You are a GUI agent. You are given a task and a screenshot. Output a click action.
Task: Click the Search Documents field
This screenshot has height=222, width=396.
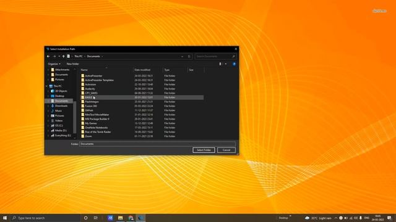(x=215, y=56)
